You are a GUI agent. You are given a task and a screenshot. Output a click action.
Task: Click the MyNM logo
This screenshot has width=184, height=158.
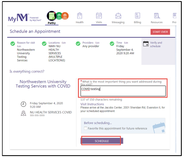tap(18, 18)
